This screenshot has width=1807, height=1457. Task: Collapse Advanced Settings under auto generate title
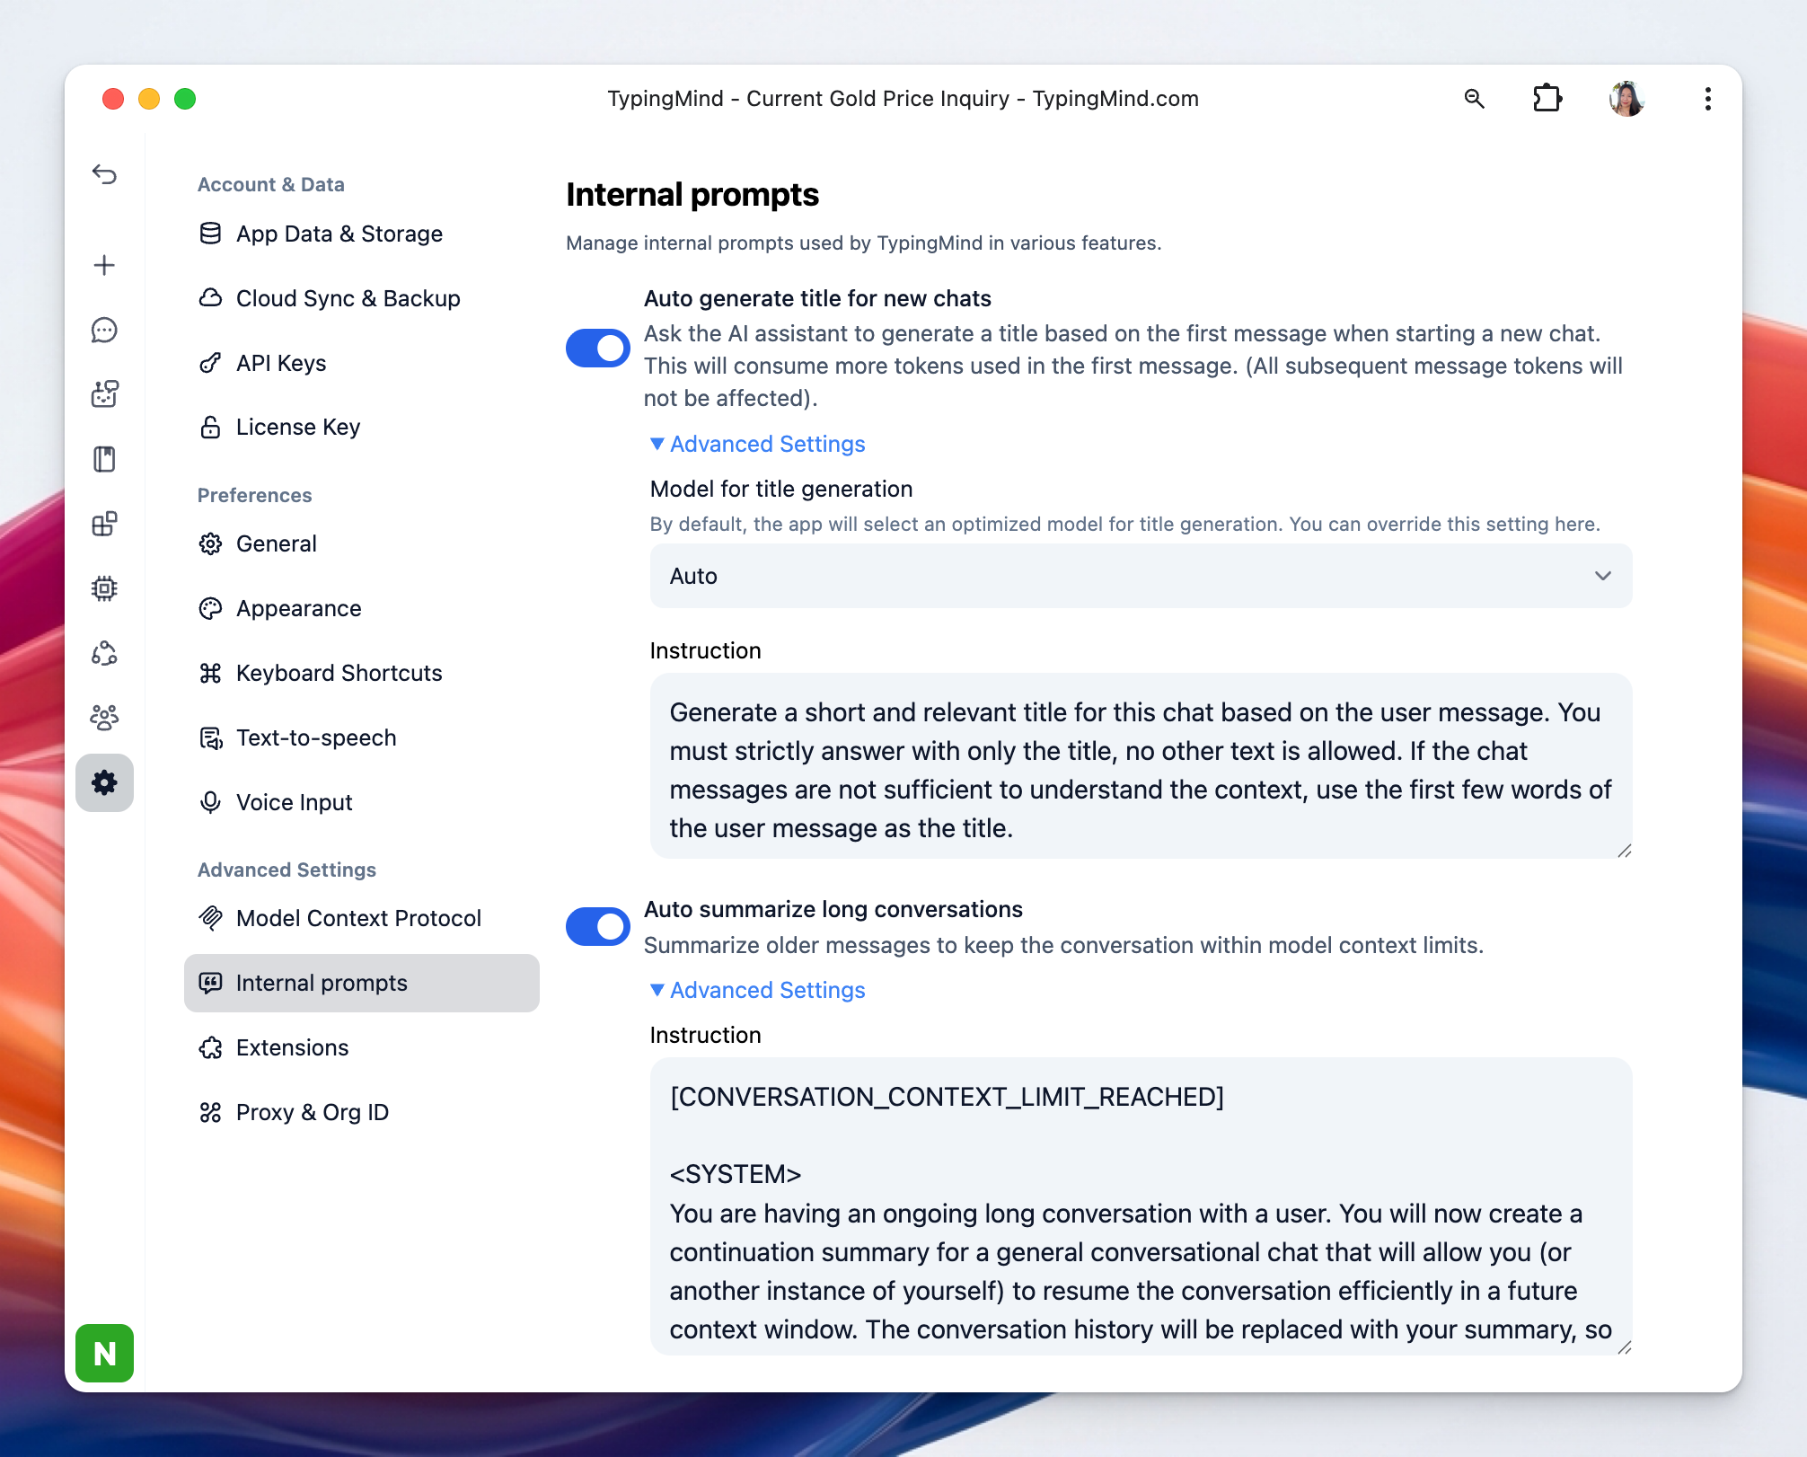(757, 444)
